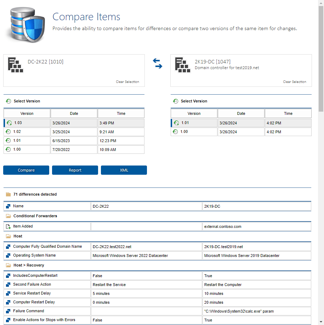Sort right table by Time column header
The width and height of the screenshot is (324, 325).
pos(288,113)
